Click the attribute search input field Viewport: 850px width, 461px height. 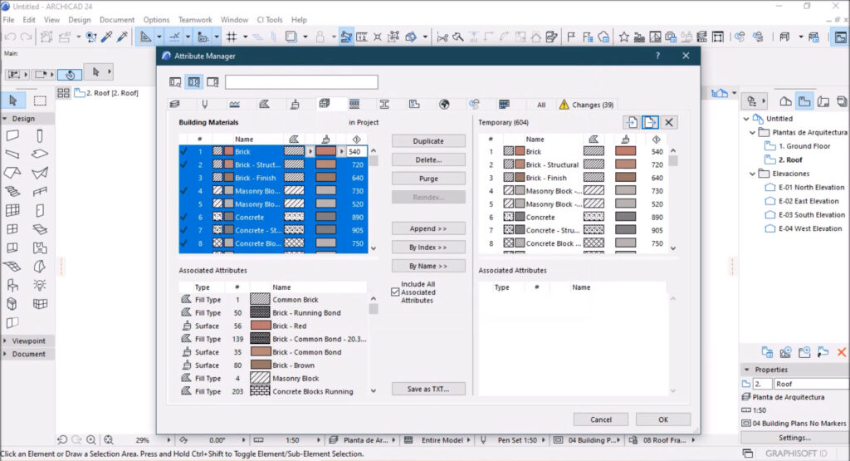click(301, 82)
